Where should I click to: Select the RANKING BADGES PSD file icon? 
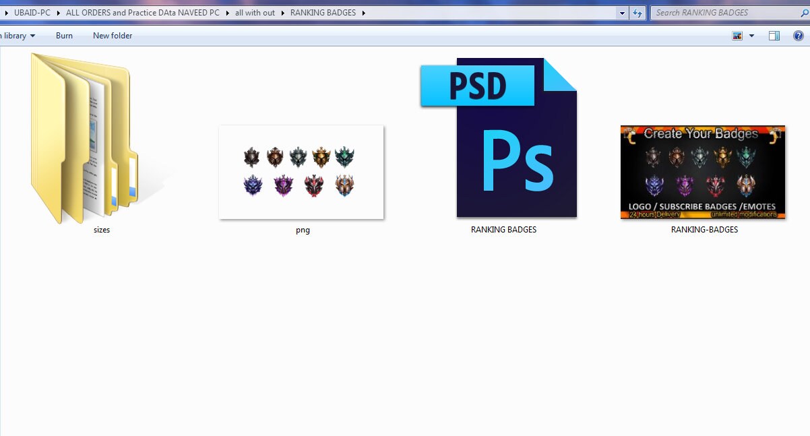click(x=499, y=137)
